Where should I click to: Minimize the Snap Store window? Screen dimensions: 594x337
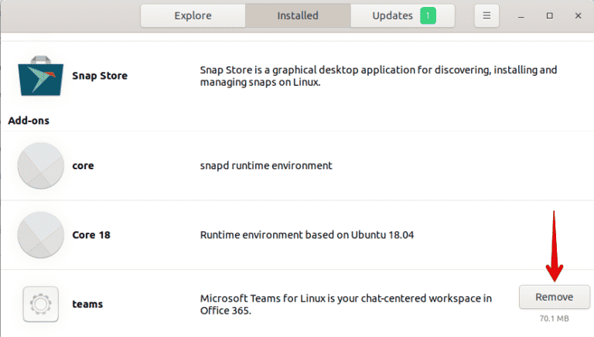[521, 15]
